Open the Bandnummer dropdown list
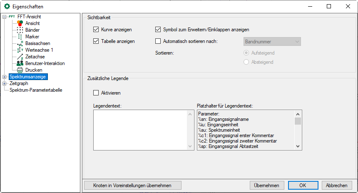Screen dimensions: 358x193 click(x=272, y=41)
